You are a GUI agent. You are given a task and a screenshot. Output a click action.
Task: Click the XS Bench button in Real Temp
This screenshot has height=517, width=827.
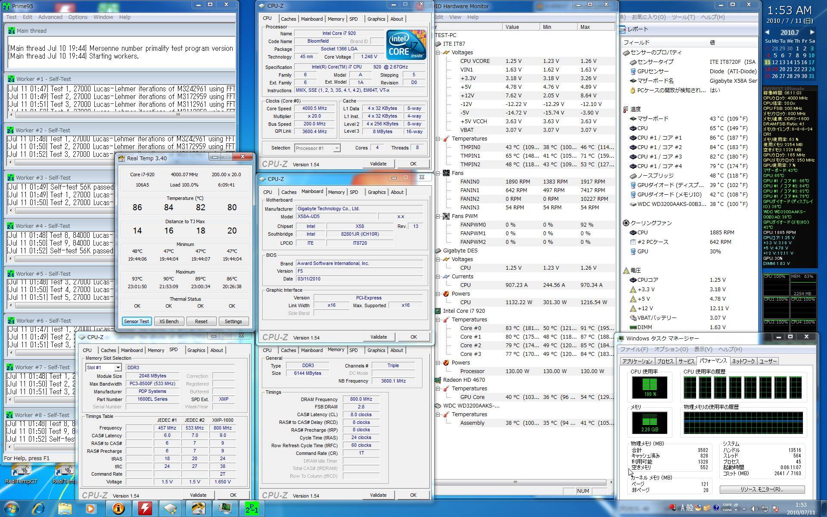(x=169, y=321)
